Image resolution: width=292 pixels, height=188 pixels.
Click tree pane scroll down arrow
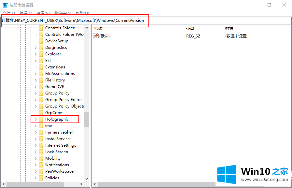point(87,179)
